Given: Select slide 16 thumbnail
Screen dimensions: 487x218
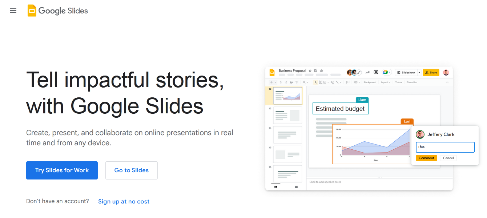Looking at the screenshot, I should click(x=287, y=174).
